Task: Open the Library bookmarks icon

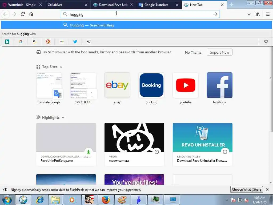Action: [x=258, y=14]
